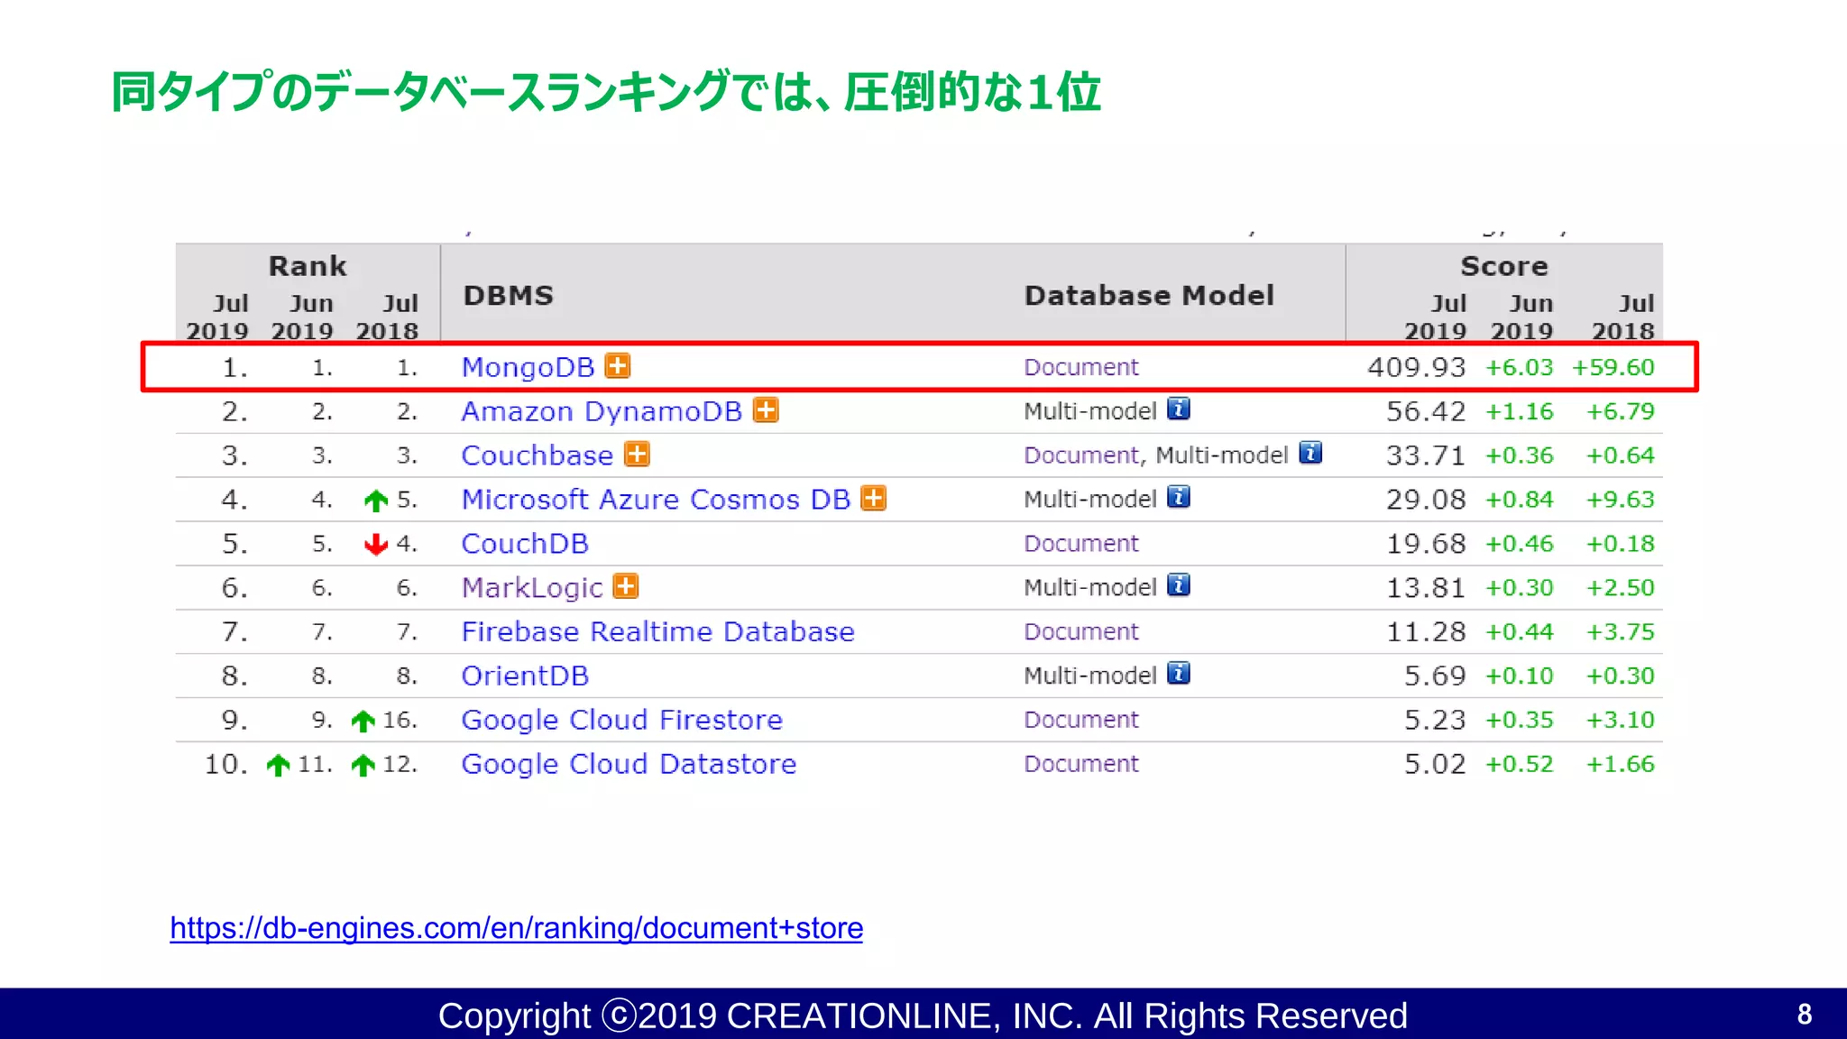
Task: Click OrientDB score 5.69
Action: pos(1435,676)
